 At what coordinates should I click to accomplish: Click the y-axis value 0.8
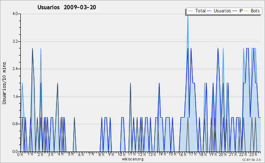15,124
